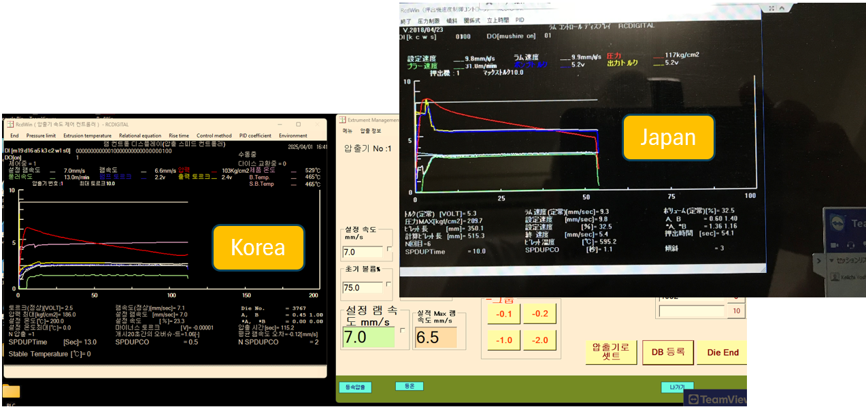The height and width of the screenshot is (407, 866).
Task: Click the -0.1 adjustment button
Action: click(504, 314)
